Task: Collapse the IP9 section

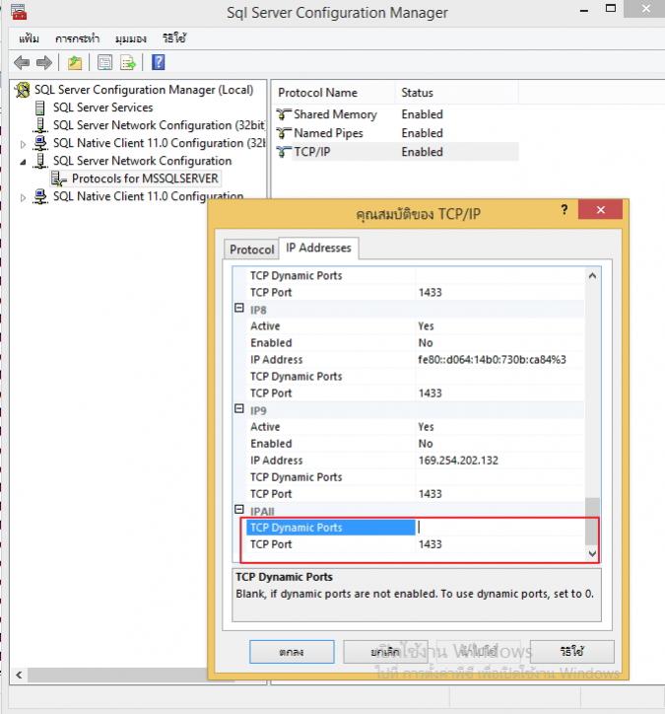Action: 238,409
